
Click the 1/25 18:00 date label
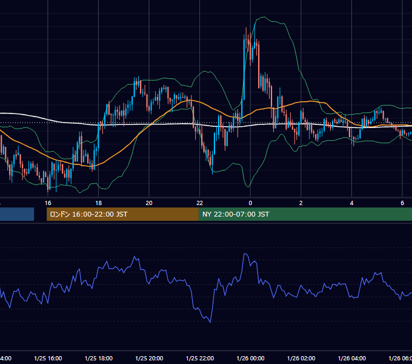(99, 358)
